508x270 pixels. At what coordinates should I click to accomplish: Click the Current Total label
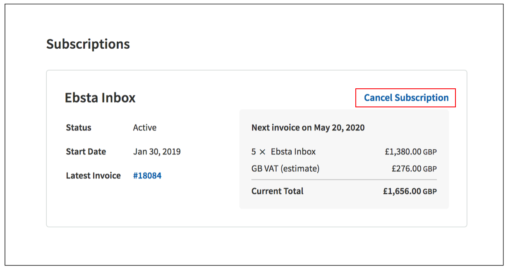point(277,191)
